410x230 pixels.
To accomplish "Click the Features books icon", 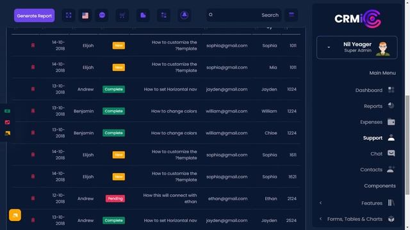I will click(x=391, y=203).
